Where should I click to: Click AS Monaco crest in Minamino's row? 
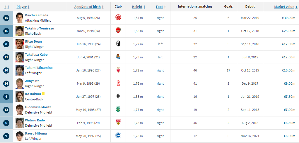118,70
